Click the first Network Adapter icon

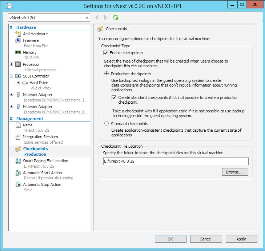[18, 94]
